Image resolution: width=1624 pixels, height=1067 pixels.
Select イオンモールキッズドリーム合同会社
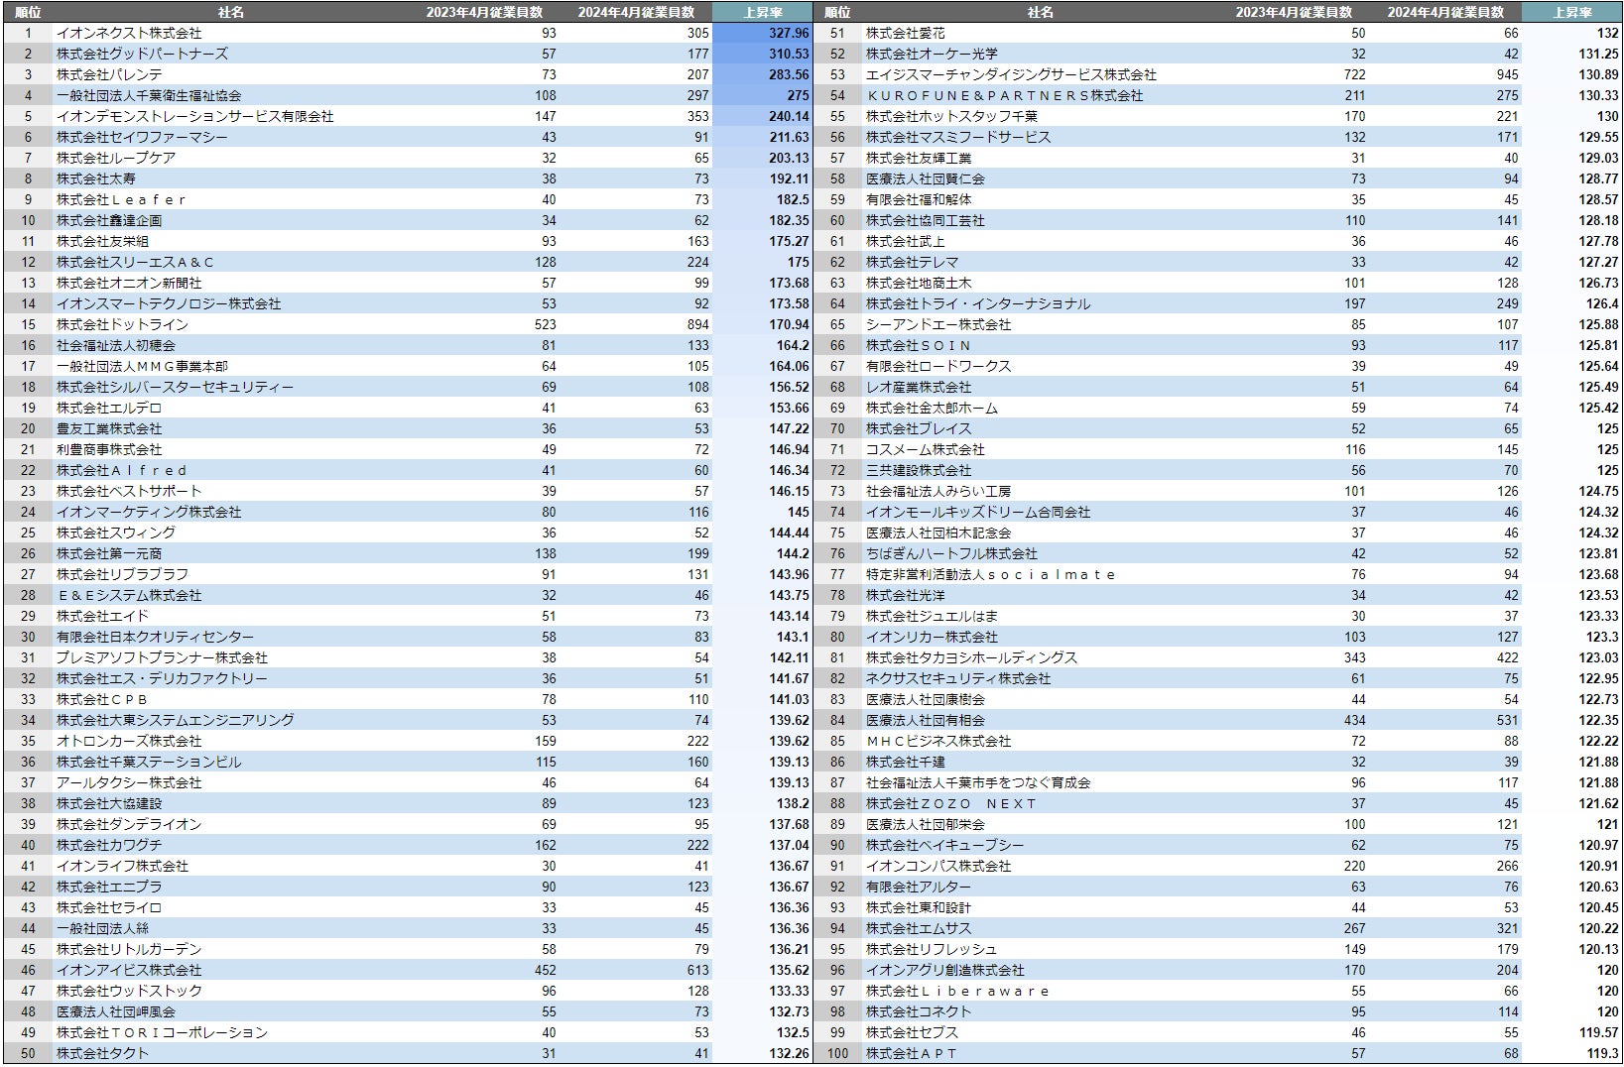[978, 512]
